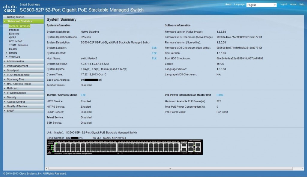Click the Language MD5 Checksum 'N/A' value
The height and width of the screenshot is (177, 307).
pos(219,74)
